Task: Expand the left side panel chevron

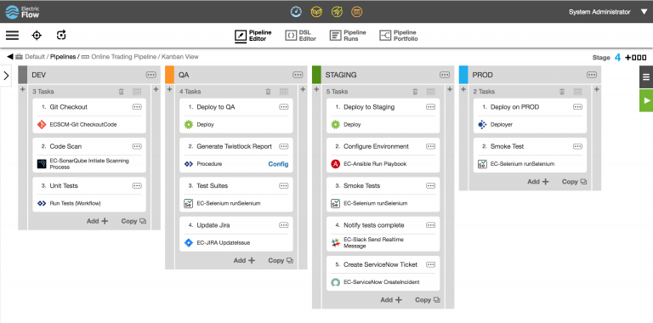Action: tap(6, 76)
